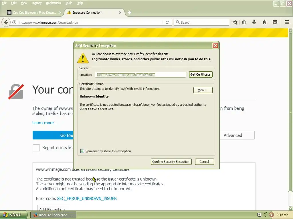Click the network icon in system tray
Viewport: 293px width, 219px height.
point(265,214)
